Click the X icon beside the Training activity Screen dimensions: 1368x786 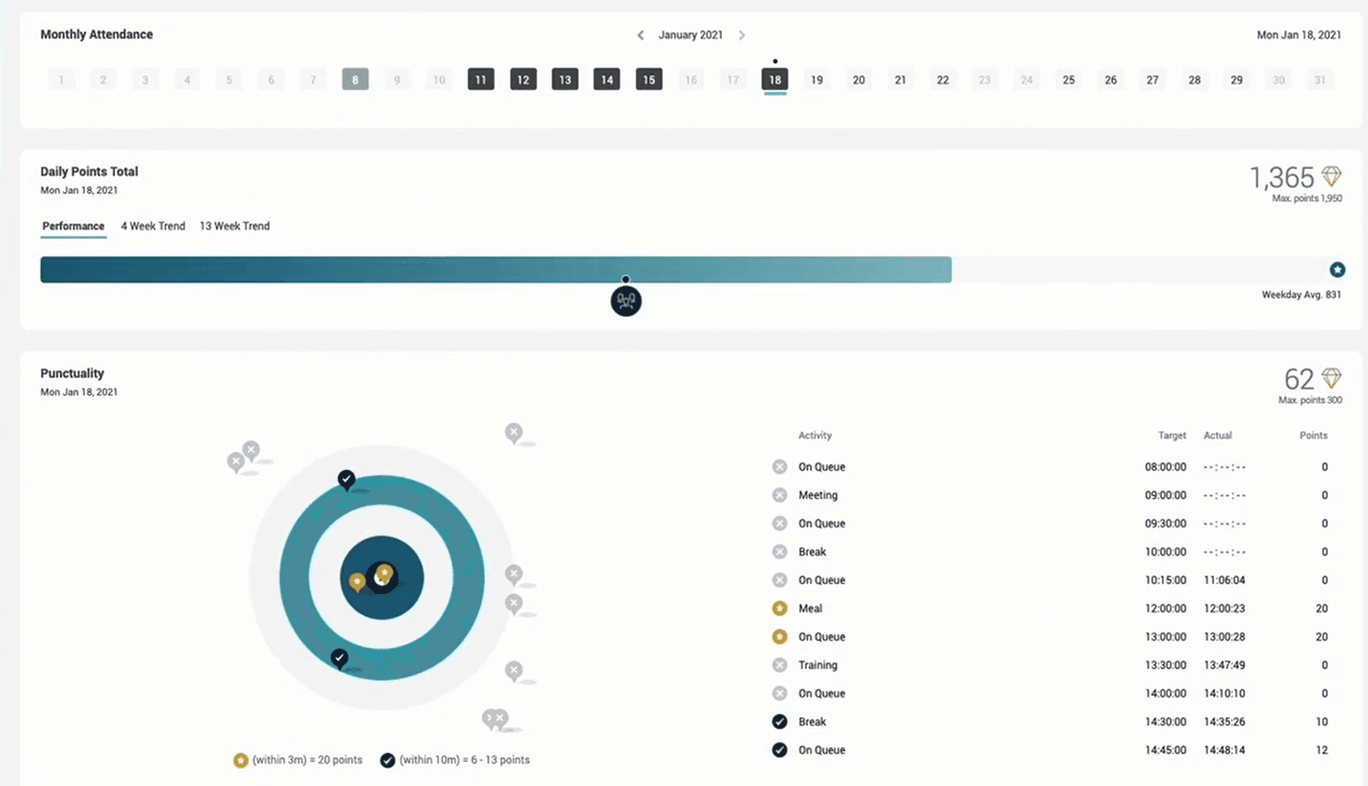click(x=780, y=665)
